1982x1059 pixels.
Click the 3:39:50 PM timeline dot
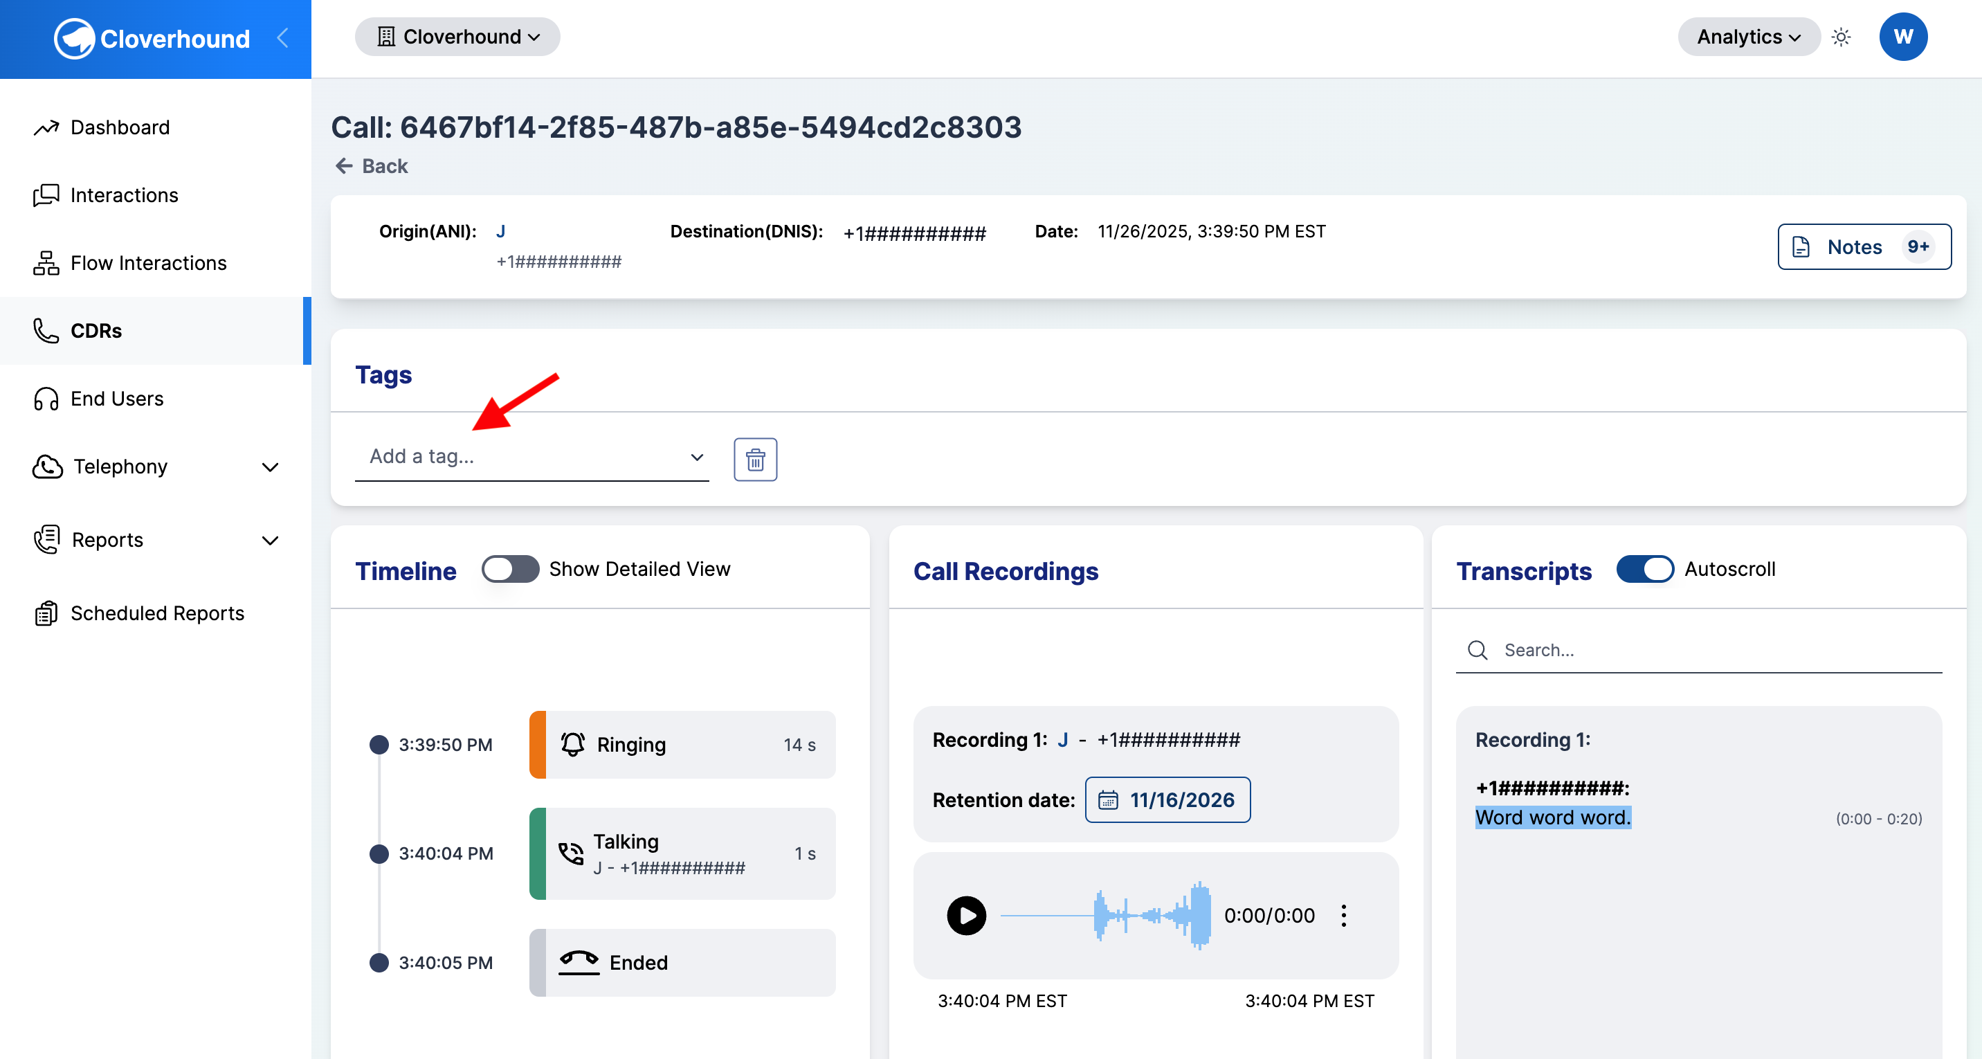pos(379,744)
